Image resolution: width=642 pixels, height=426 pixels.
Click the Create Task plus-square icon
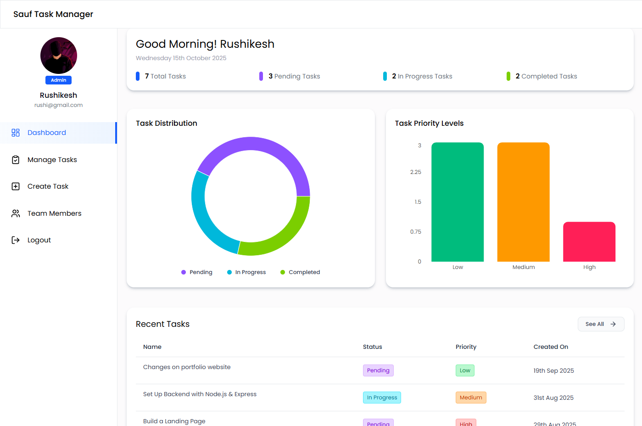[x=16, y=186]
